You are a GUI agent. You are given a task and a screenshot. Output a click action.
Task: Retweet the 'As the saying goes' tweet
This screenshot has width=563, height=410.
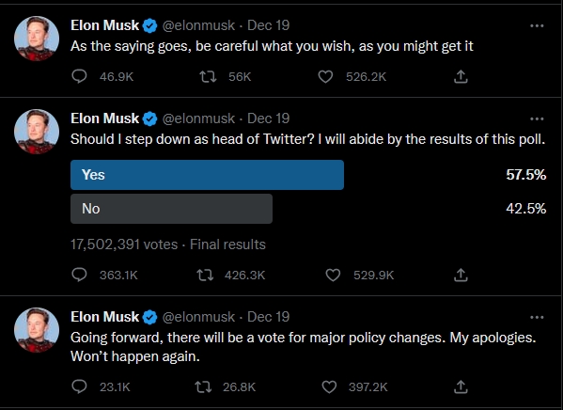(x=208, y=76)
